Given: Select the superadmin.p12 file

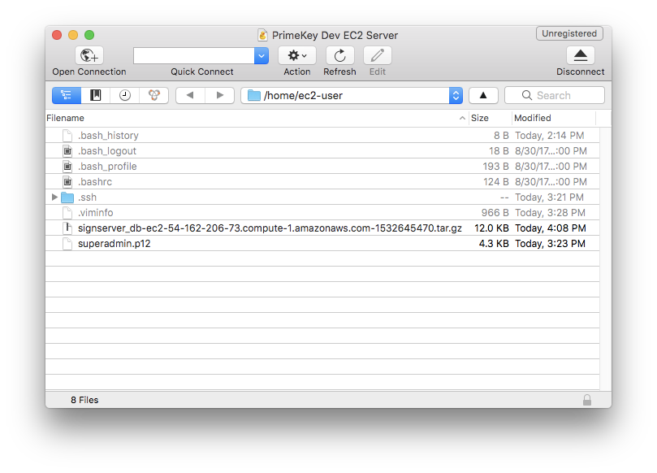Looking at the screenshot, I should point(114,244).
